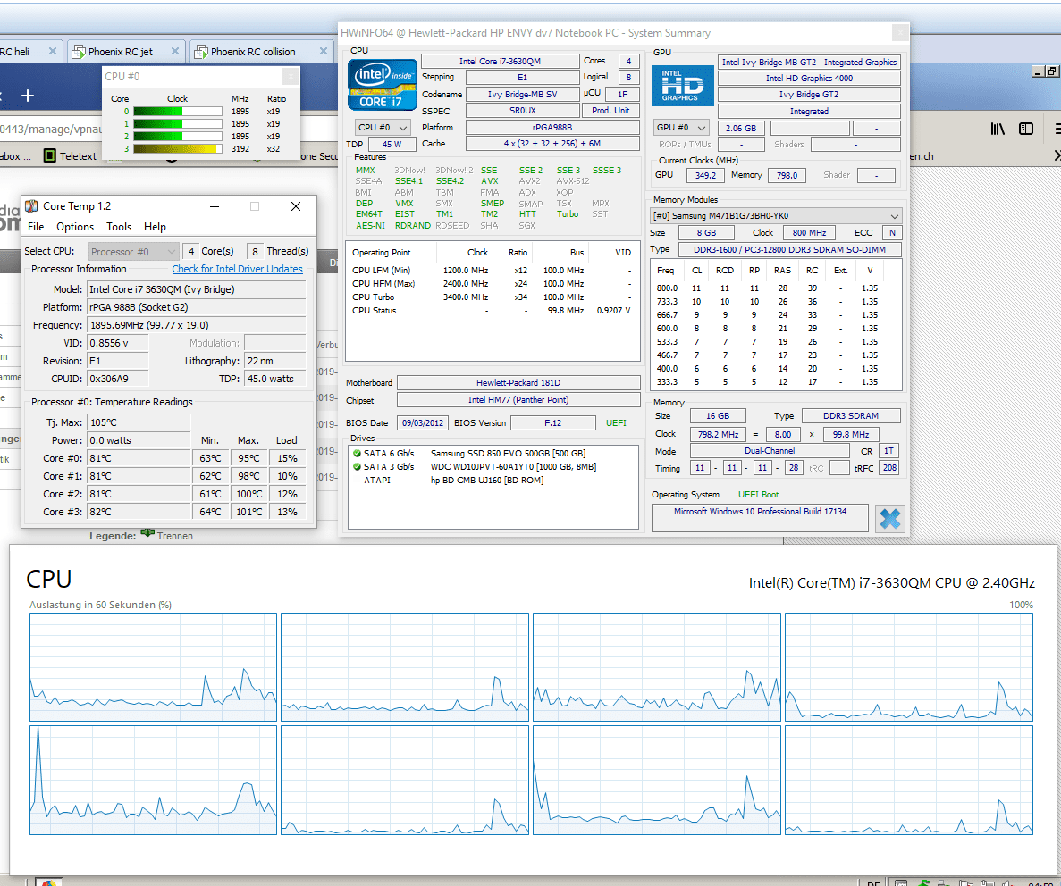The image size is (1061, 886).
Task: Open the Firefox hamburger menu
Action: click(x=1057, y=129)
